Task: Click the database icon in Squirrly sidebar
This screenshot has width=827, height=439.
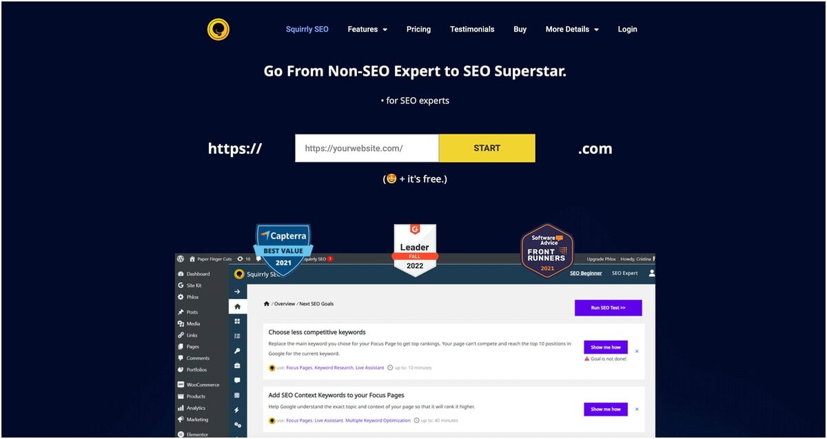Action: click(237, 395)
